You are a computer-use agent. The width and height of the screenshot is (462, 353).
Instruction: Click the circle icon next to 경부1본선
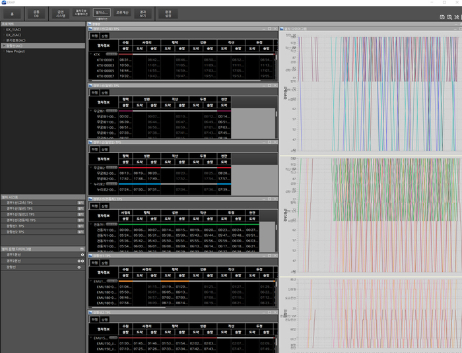point(82,254)
